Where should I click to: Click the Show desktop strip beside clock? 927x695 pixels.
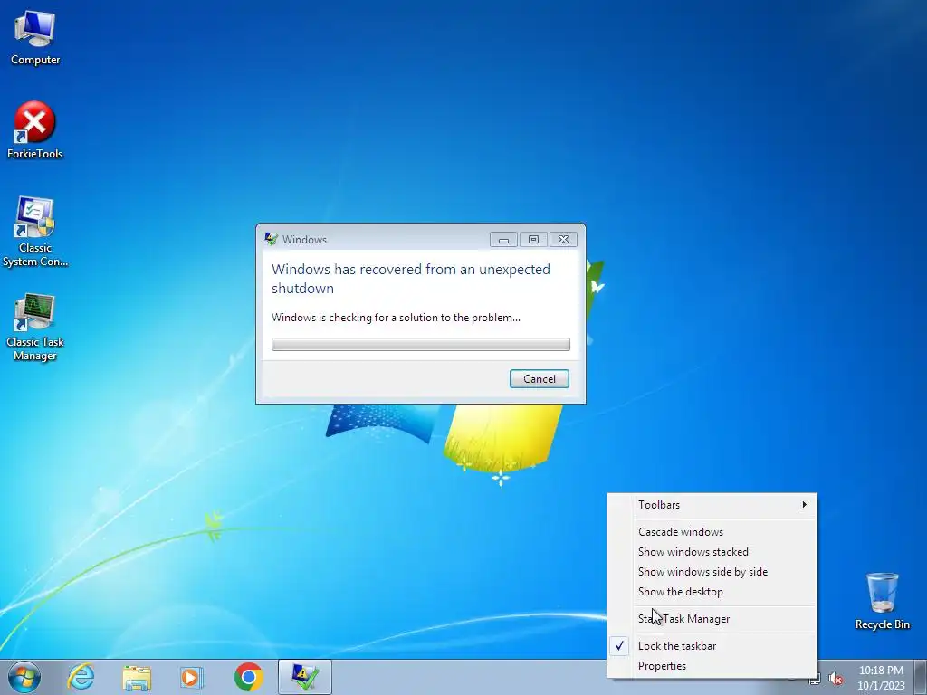pos(921,677)
